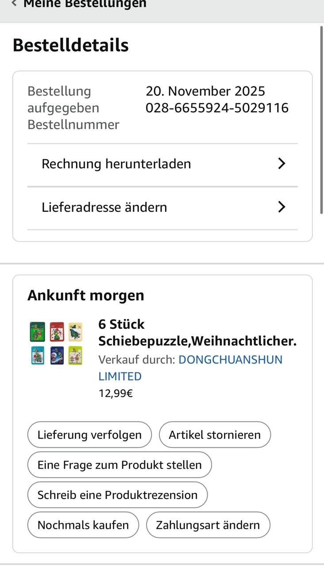Screen dimensions: 324x567
Task: Go back to Meine Bestellungen
Action: 84,4
